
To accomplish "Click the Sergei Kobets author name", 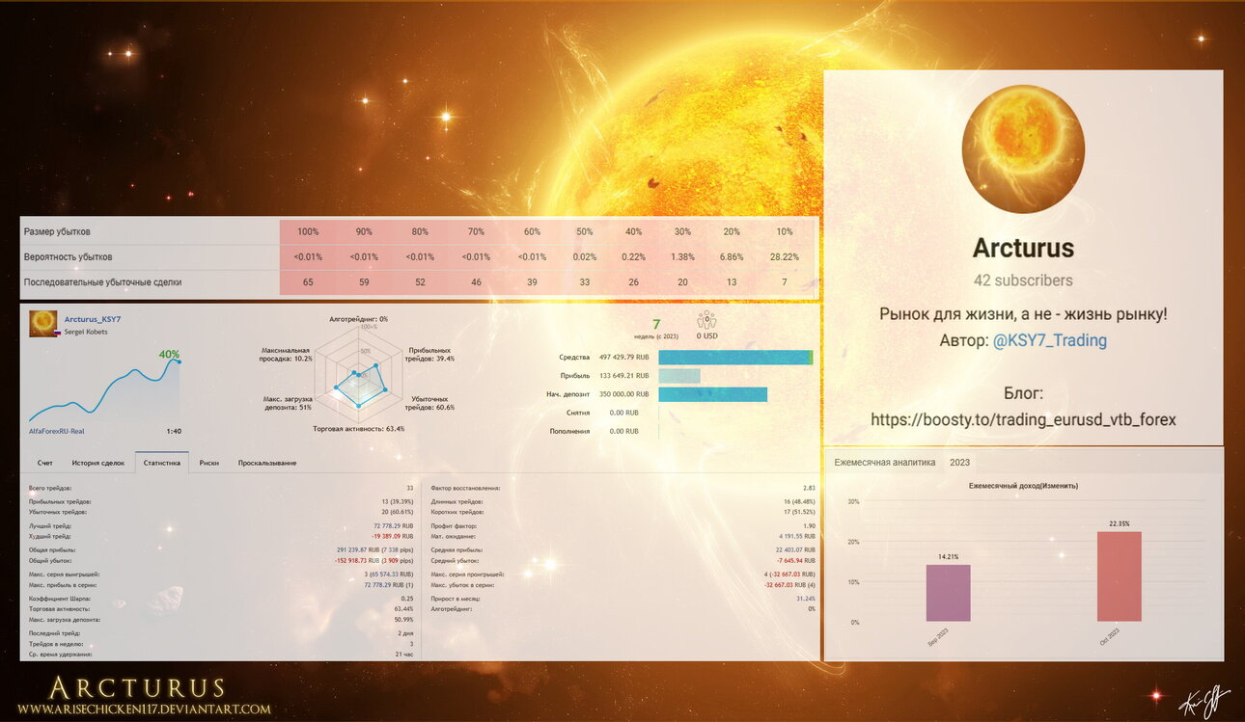I will [86, 332].
